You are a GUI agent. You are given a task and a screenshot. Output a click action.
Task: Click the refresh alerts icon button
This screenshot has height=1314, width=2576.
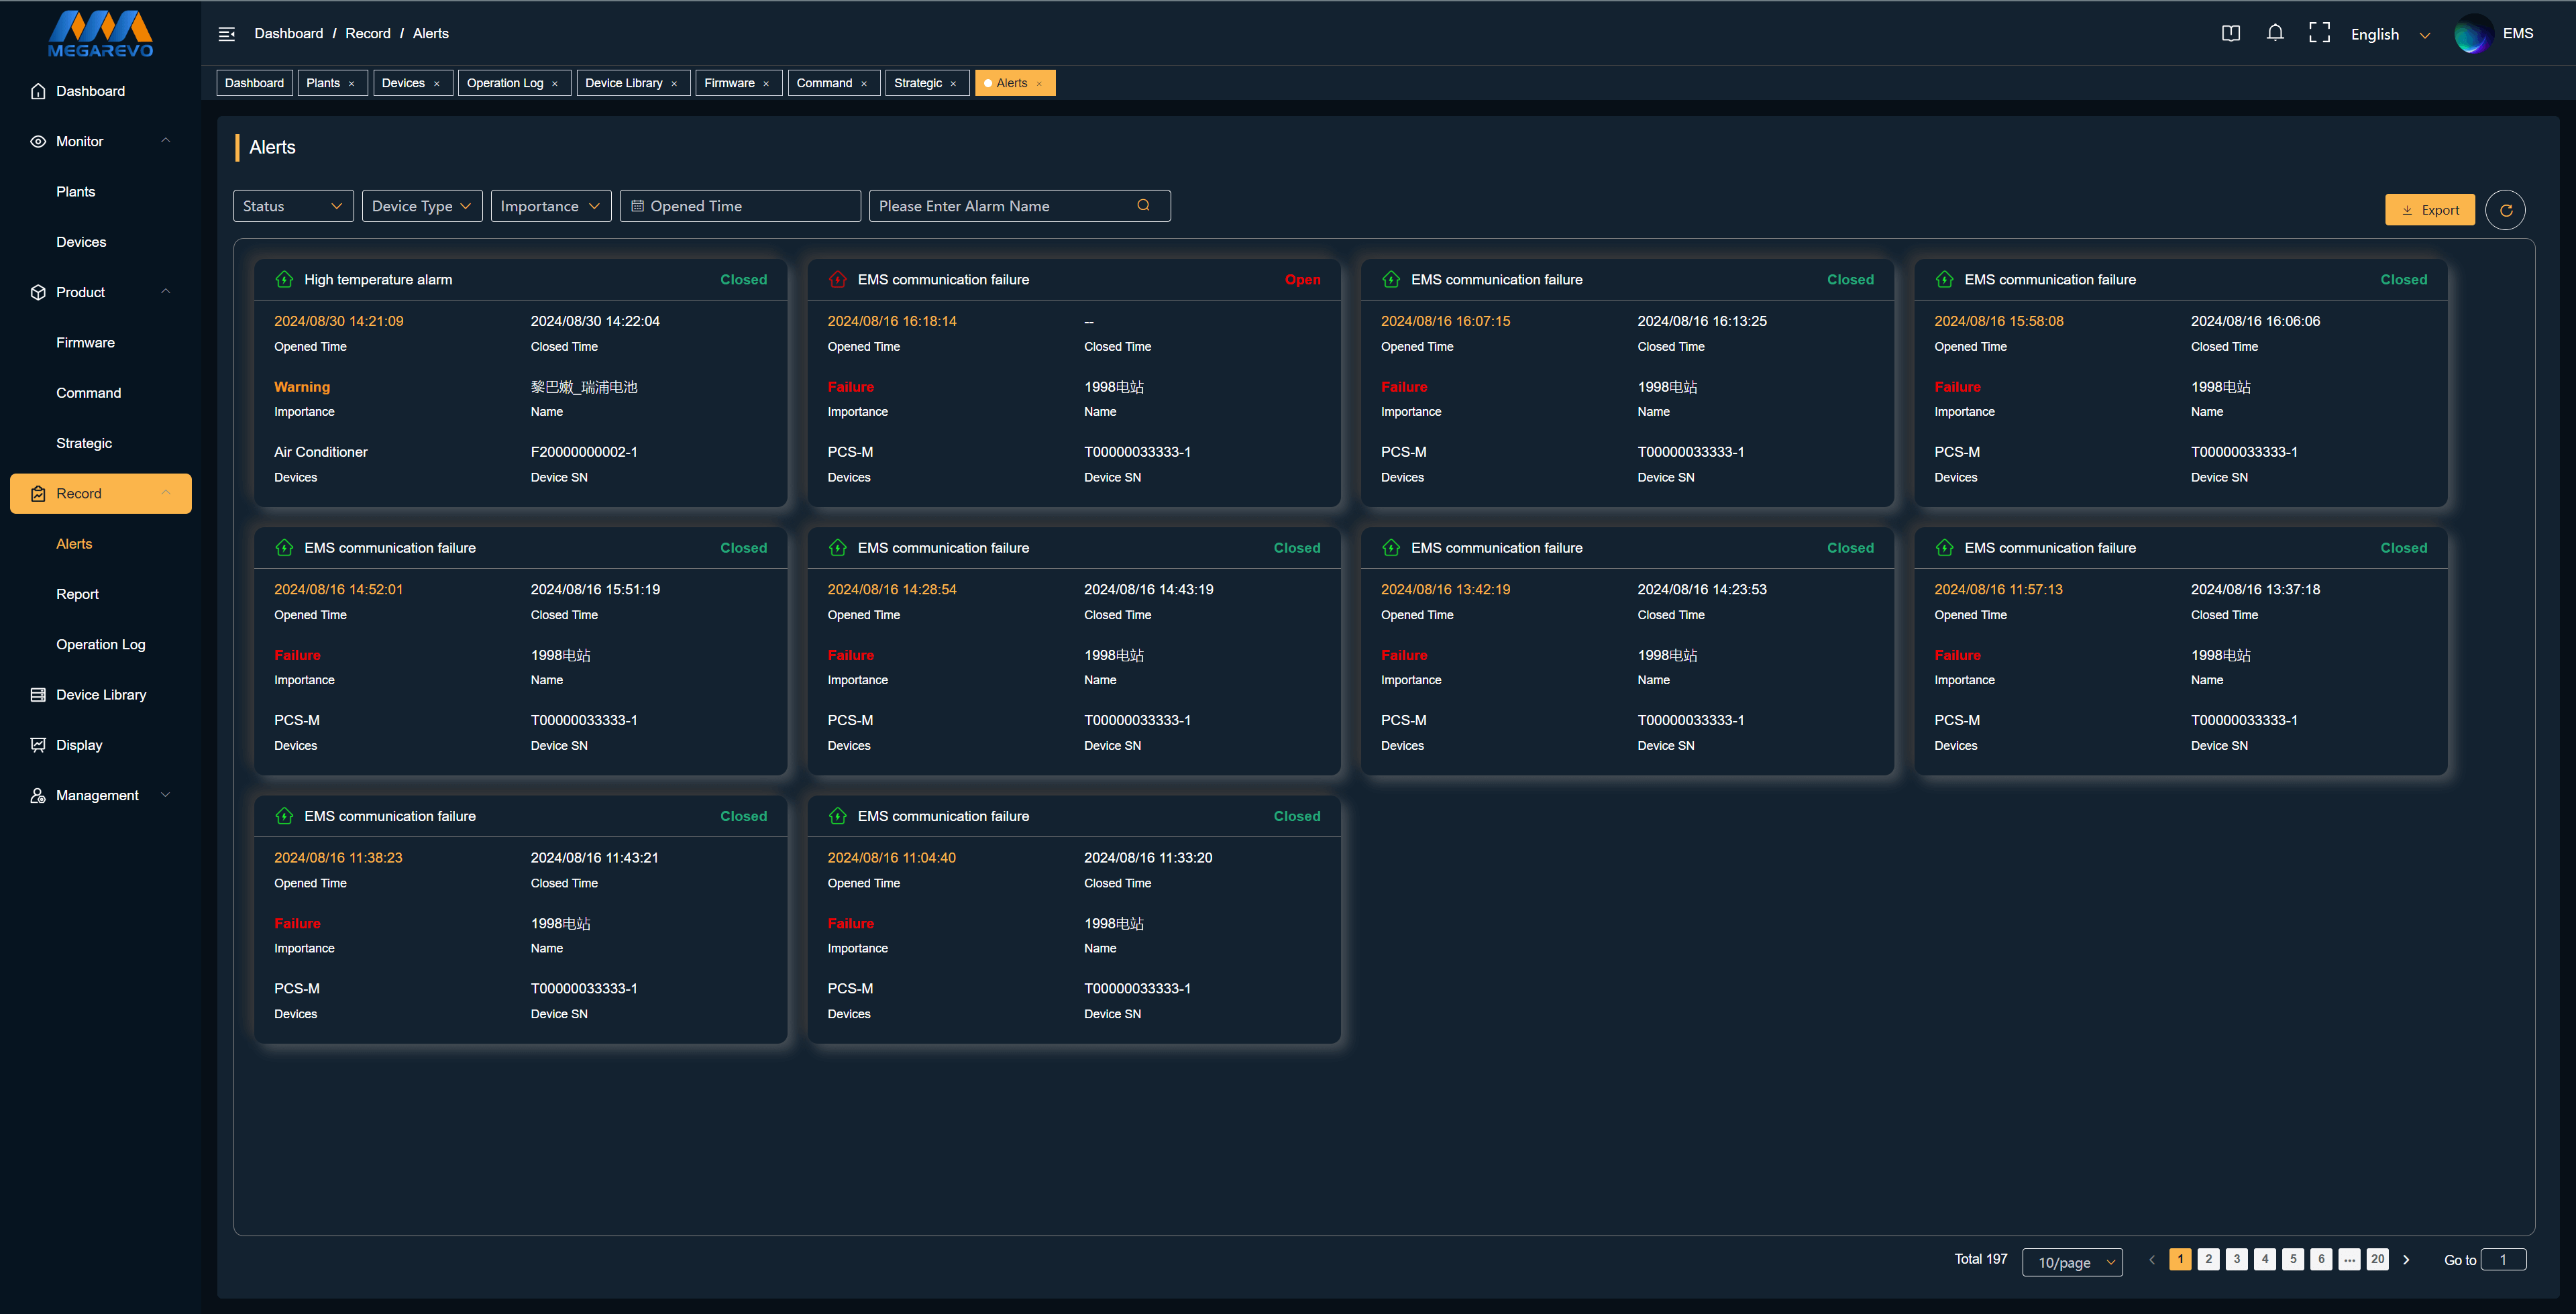coord(2505,210)
